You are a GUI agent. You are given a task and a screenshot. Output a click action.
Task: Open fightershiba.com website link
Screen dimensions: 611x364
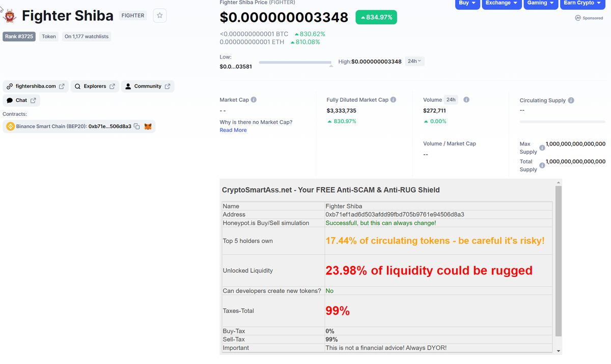[35, 86]
